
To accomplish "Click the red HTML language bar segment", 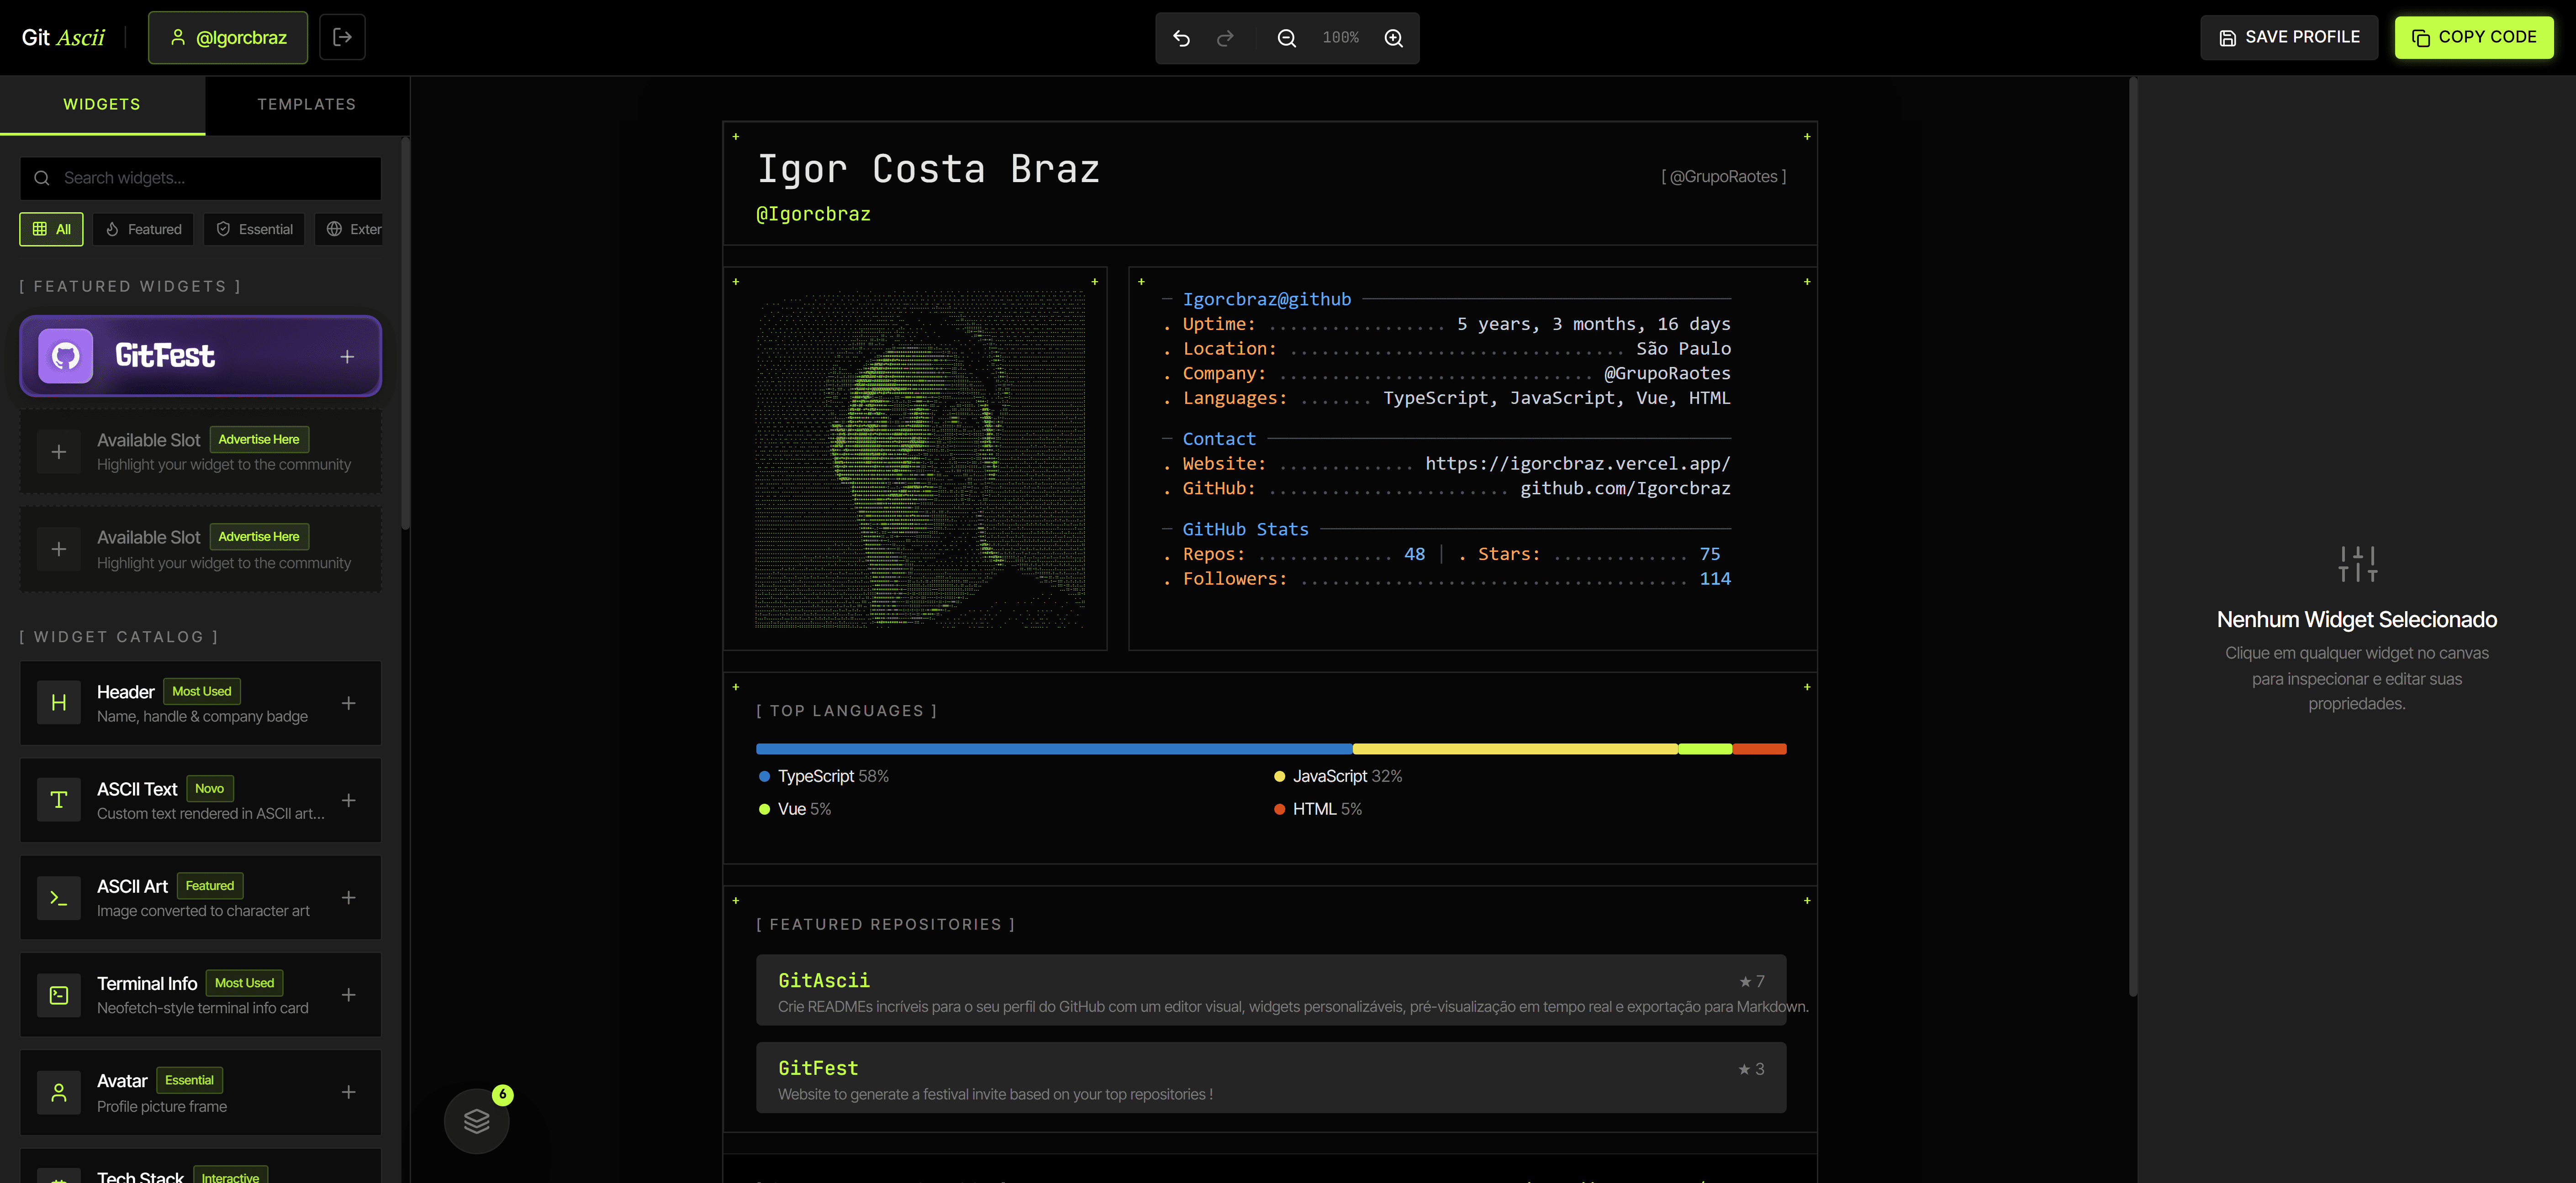I will tap(1759, 749).
